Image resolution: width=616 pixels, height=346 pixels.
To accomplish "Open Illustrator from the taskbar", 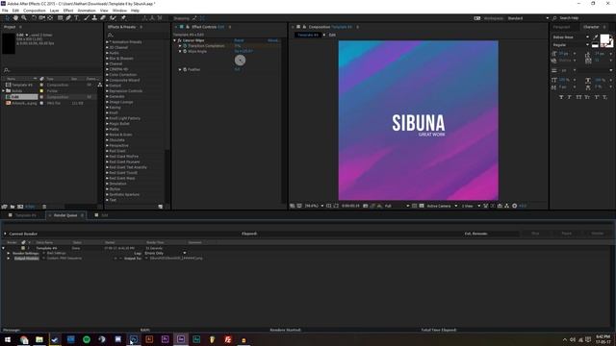I will point(149,339).
